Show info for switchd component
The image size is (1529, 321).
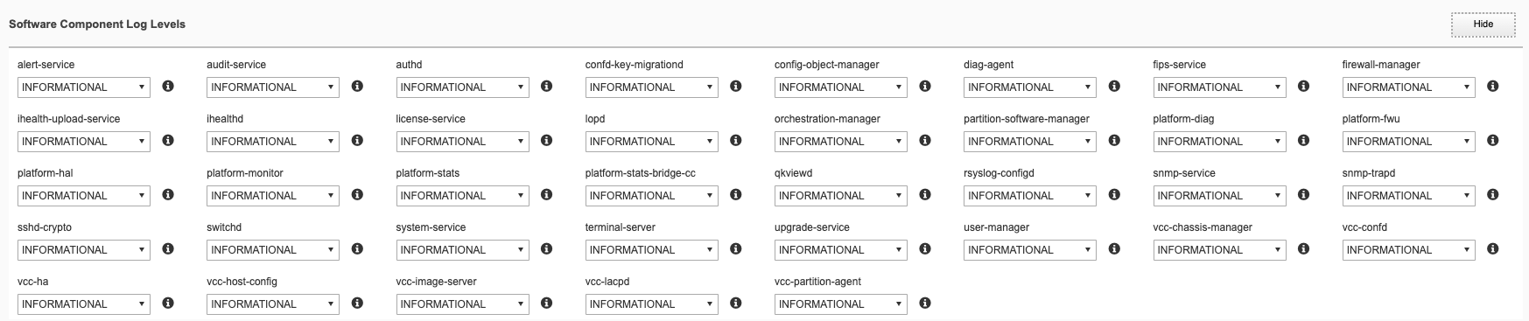(x=357, y=249)
